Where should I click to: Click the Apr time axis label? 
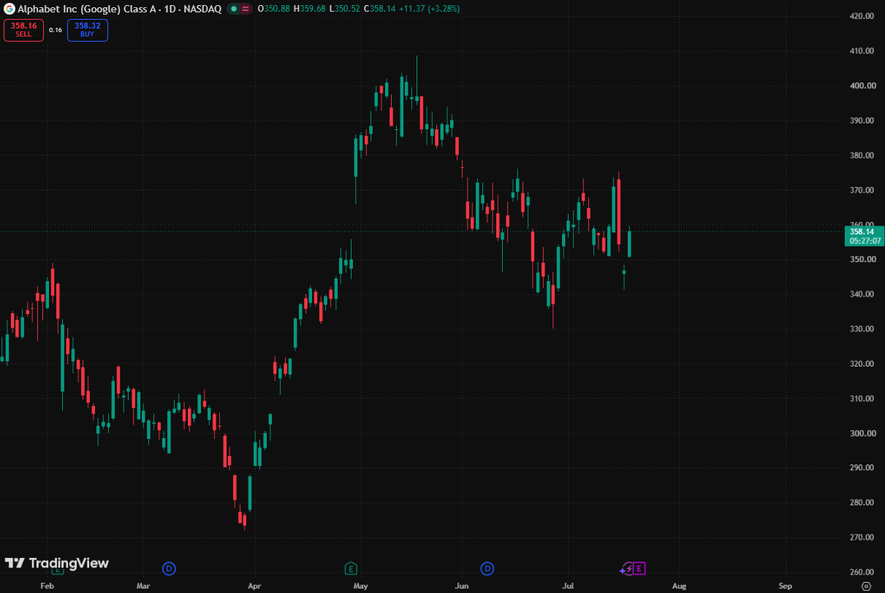(x=254, y=586)
